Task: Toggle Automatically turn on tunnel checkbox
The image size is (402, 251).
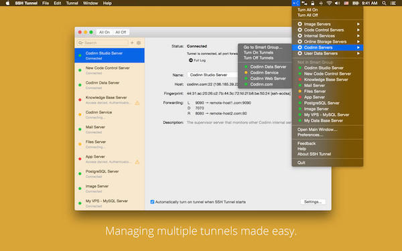Action: (152, 202)
